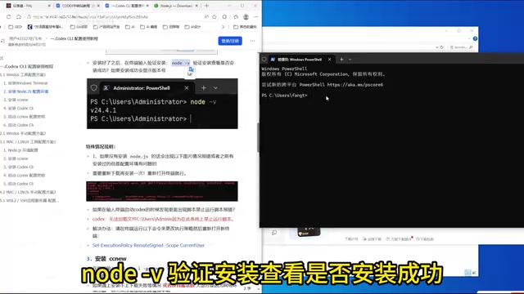The width and height of the screenshot is (524, 294).
Task: Open a new browser tab
Action: (x=206, y=6)
